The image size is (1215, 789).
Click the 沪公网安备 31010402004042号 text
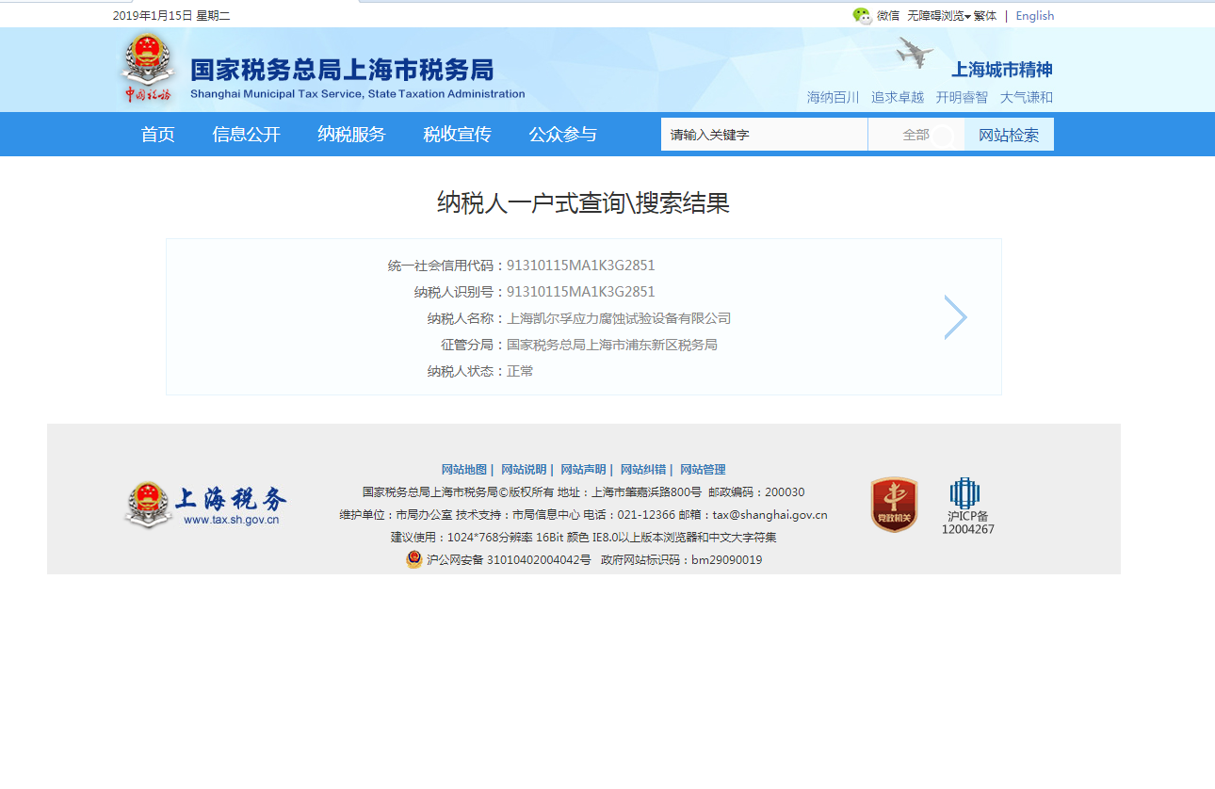coord(509,560)
